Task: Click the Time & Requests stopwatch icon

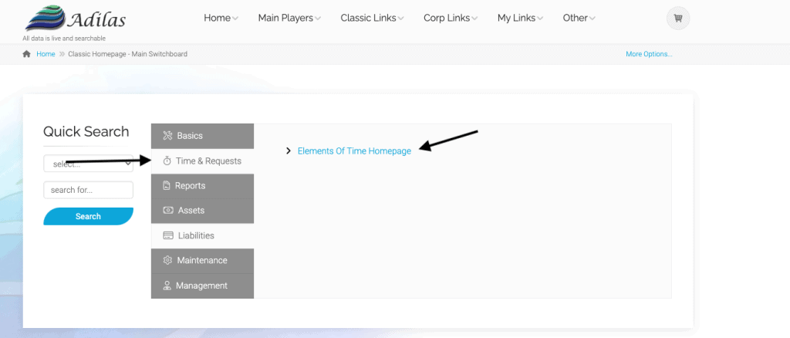Action: tap(167, 161)
